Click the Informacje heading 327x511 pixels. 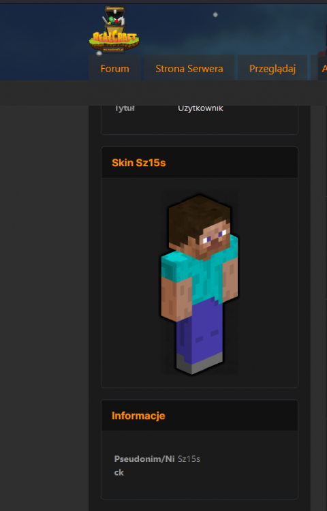pos(138,416)
